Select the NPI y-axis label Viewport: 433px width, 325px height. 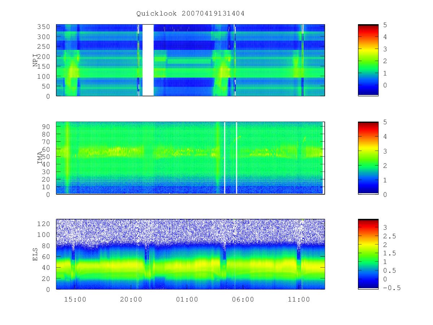pos(36,60)
